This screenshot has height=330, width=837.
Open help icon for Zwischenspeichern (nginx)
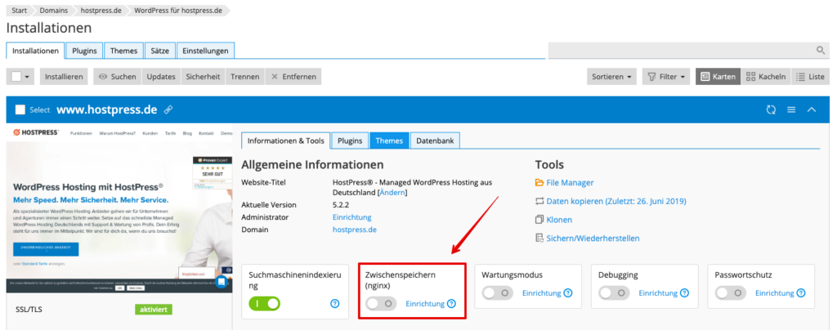(x=451, y=304)
